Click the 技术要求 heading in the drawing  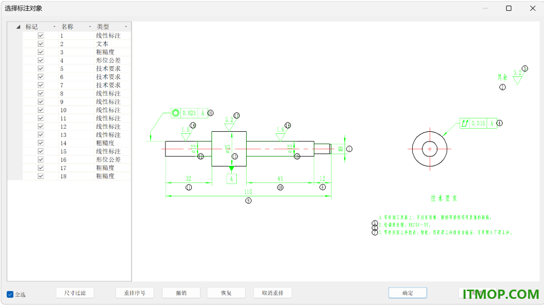(444, 198)
